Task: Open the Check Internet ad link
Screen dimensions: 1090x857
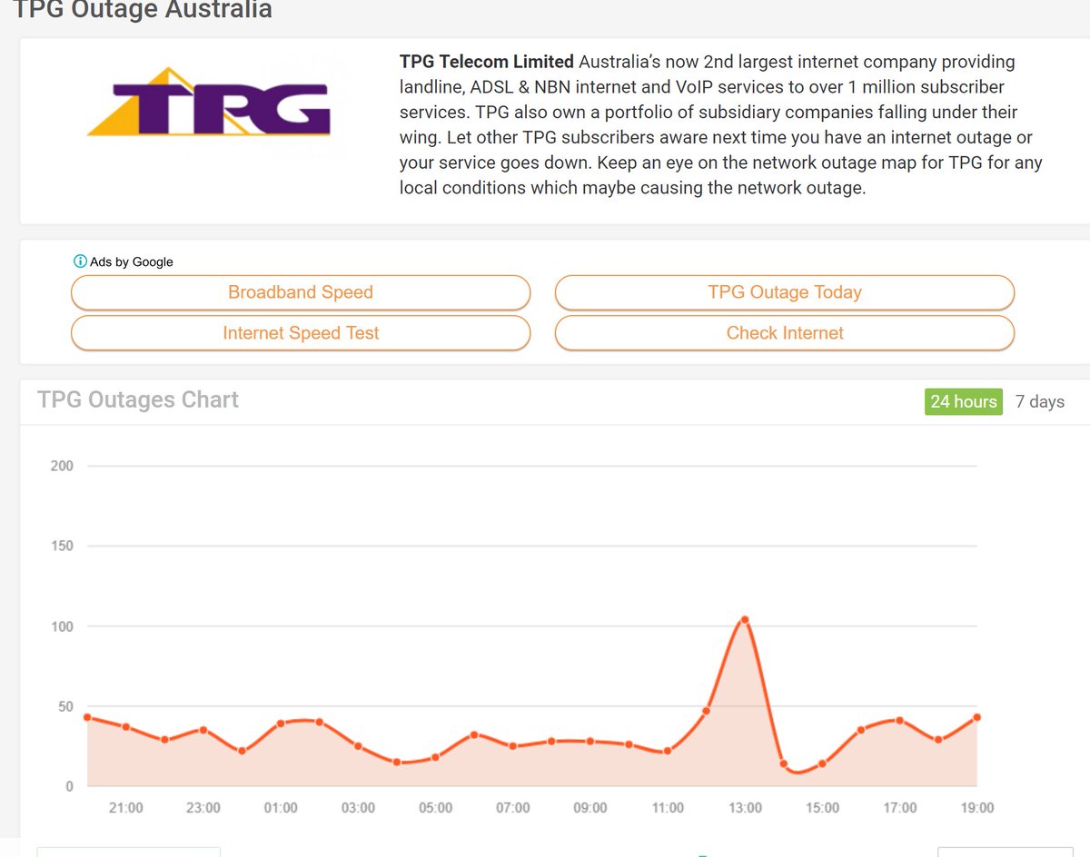Action: tap(785, 332)
